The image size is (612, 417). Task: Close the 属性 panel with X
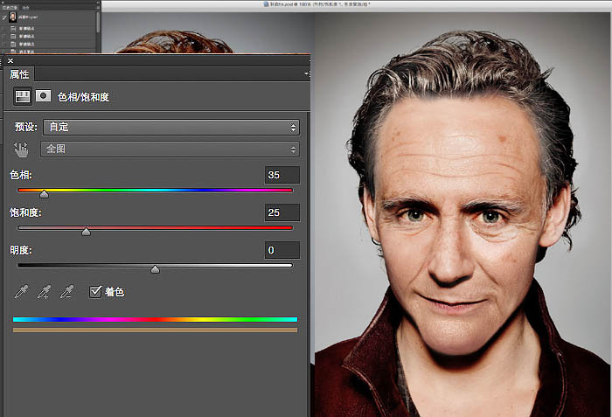tap(10, 60)
